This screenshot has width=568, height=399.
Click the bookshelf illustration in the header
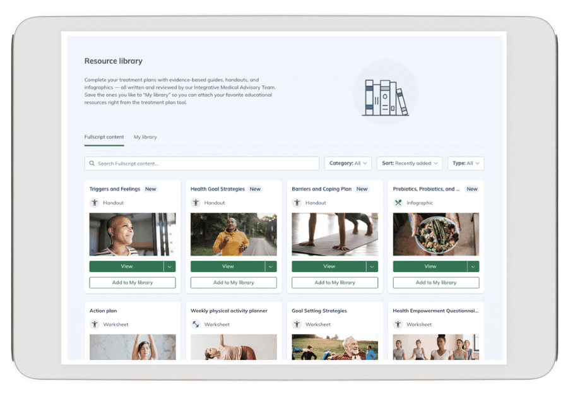pyautogui.click(x=385, y=97)
